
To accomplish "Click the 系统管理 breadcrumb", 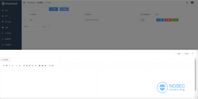I will point(40,3).
